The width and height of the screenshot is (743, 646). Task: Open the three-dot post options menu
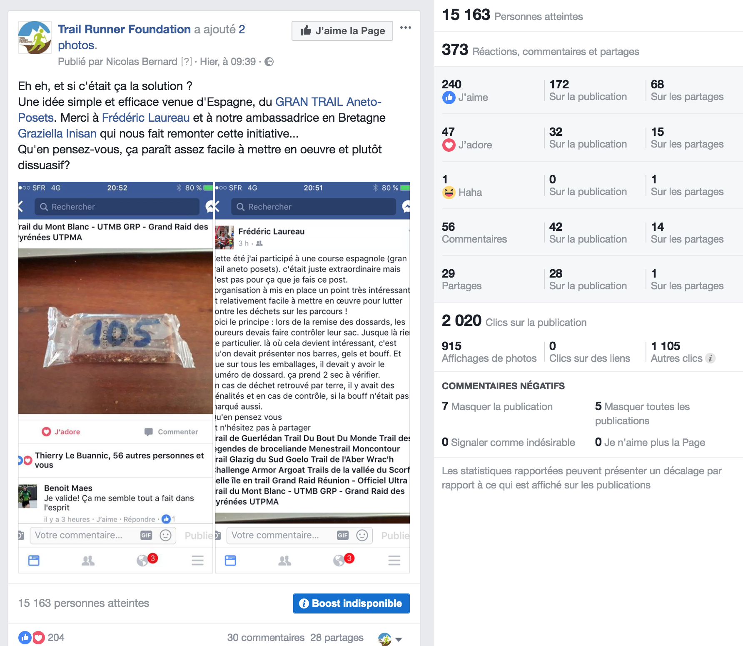[405, 28]
